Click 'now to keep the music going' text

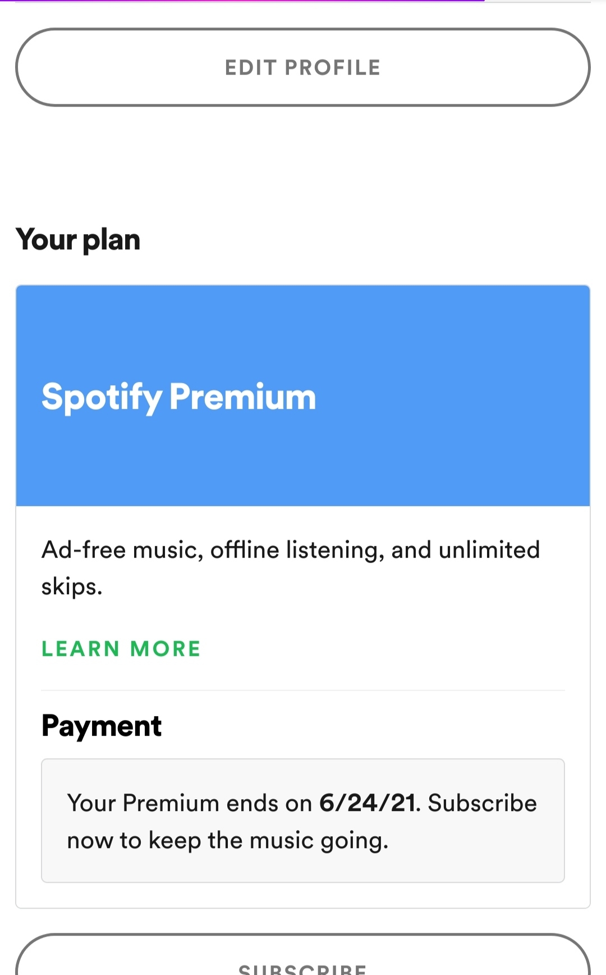click(x=227, y=841)
